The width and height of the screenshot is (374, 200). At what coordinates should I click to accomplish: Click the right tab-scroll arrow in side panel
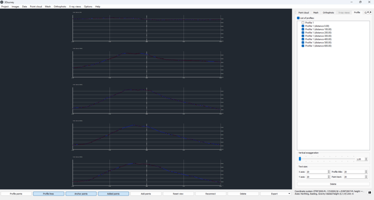click(x=371, y=12)
